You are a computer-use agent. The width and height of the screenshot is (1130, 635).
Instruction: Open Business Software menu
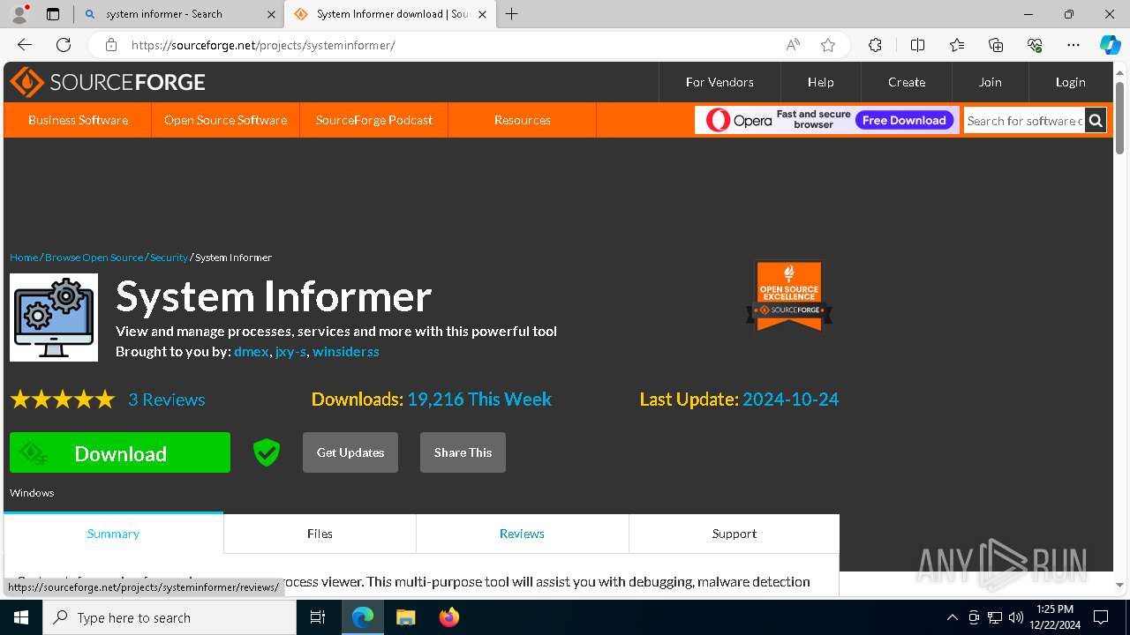(78, 120)
